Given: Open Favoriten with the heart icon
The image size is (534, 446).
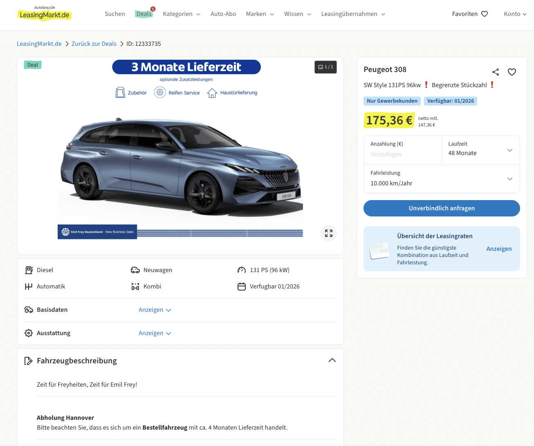Looking at the screenshot, I should pyautogui.click(x=470, y=14).
